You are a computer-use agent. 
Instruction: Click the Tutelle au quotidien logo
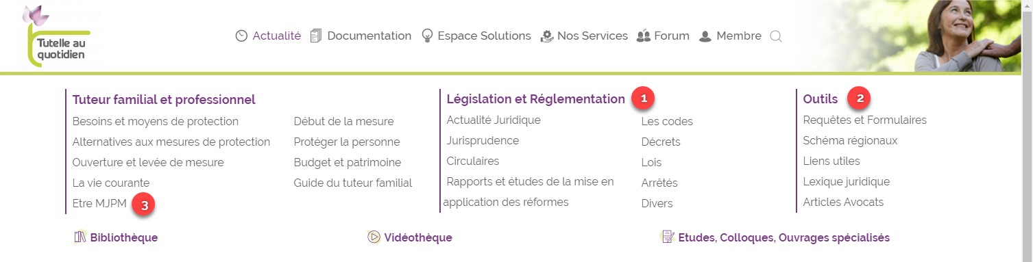coord(57,37)
